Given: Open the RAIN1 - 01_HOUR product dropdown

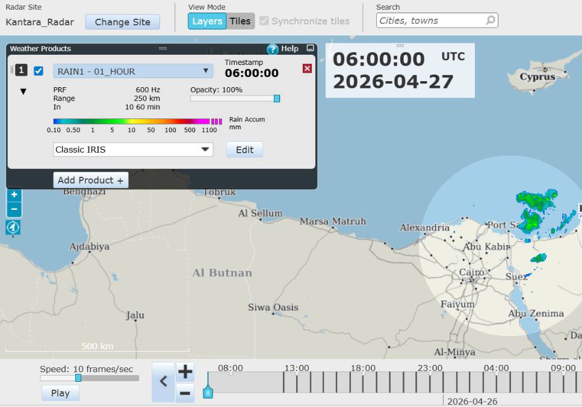Looking at the screenshot, I should click(133, 71).
